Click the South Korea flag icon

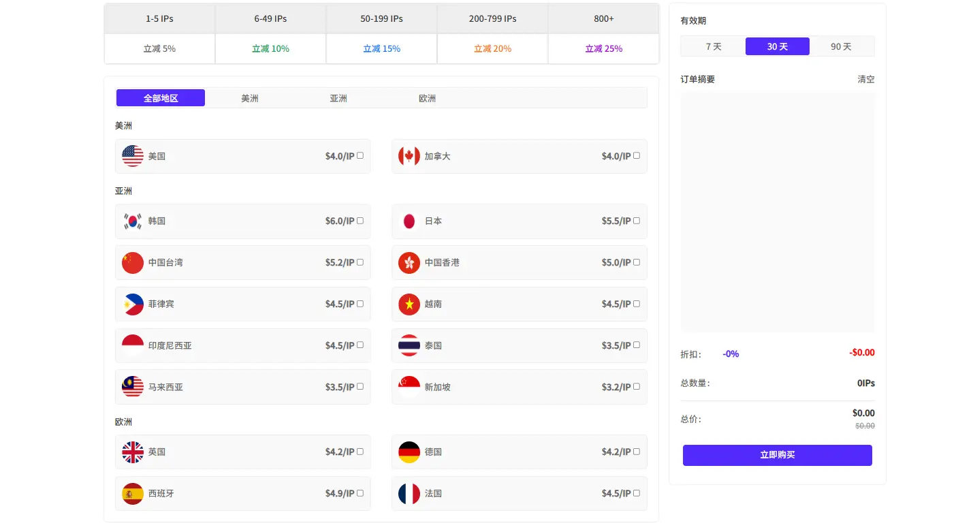[133, 221]
